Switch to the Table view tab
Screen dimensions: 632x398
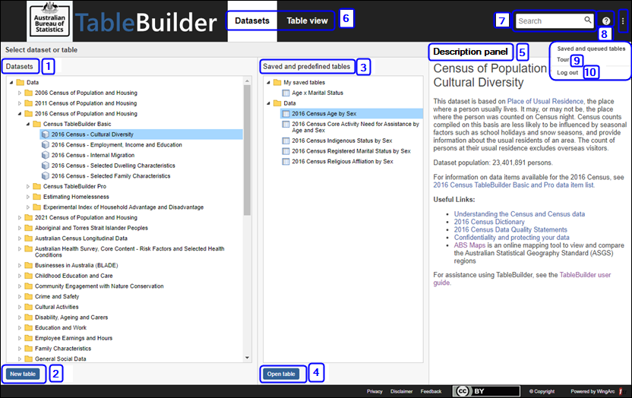pyautogui.click(x=307, y=21)
